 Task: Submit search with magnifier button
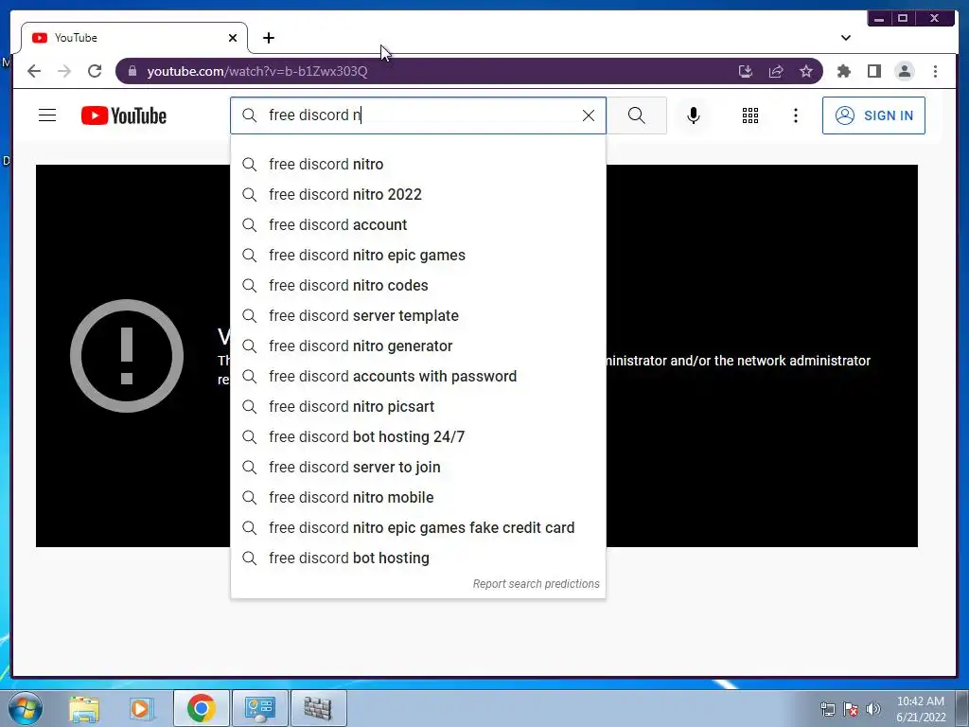(x=637, y=115)
